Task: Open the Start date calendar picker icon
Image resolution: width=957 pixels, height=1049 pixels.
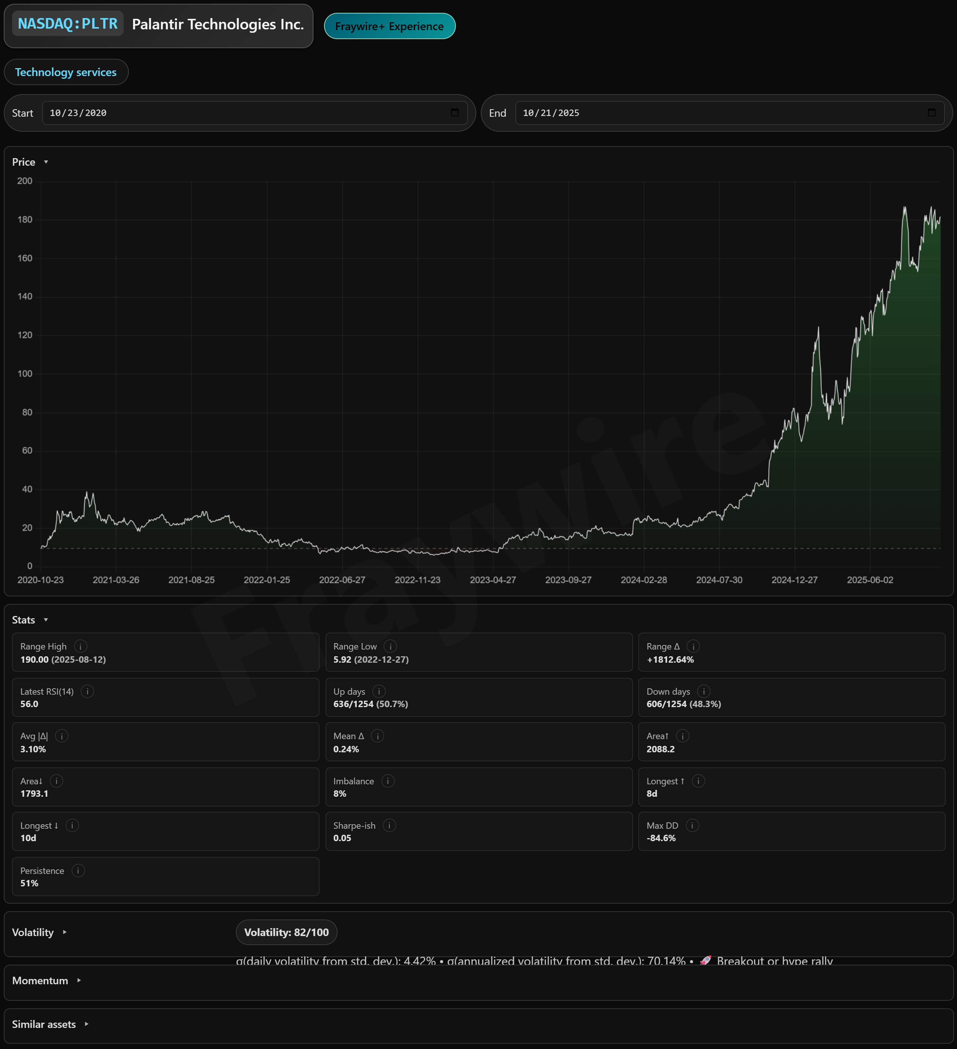Action: point(454,113)
